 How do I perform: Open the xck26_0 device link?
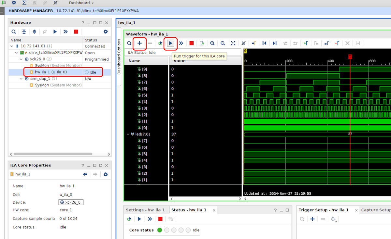click(x=71, y=202)
